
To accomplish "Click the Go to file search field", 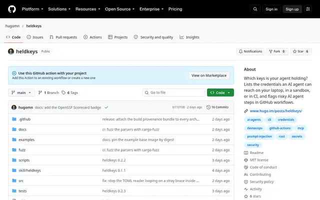I will [x=173, y=92].
